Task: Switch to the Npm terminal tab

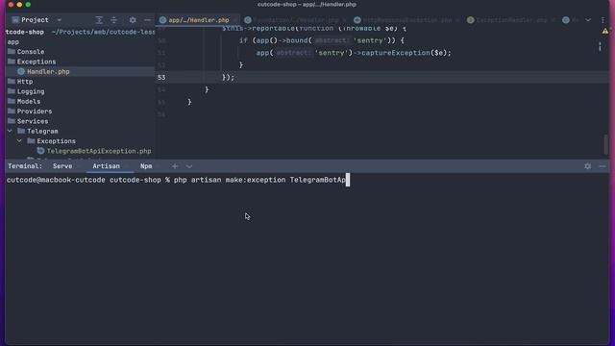Action: 146,166
